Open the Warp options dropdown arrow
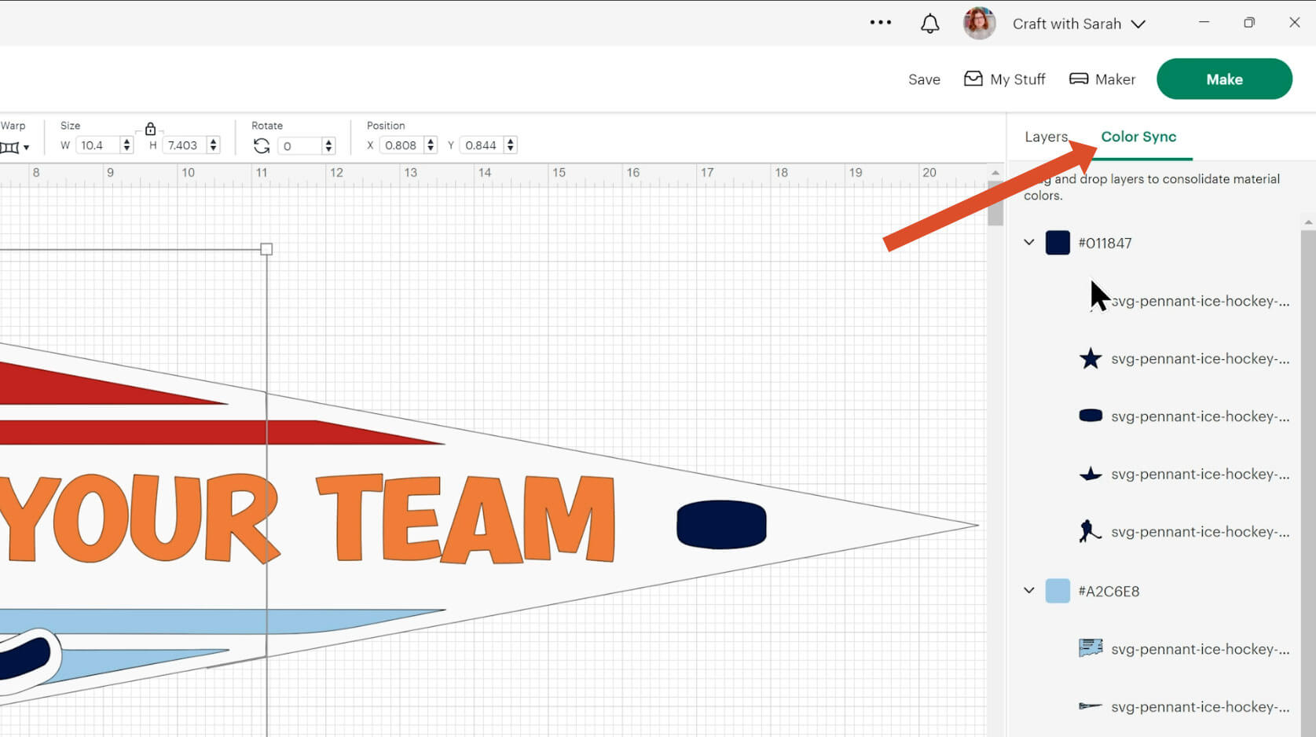This screenshot has width=1316, height=737. click(x=26, y=148)
